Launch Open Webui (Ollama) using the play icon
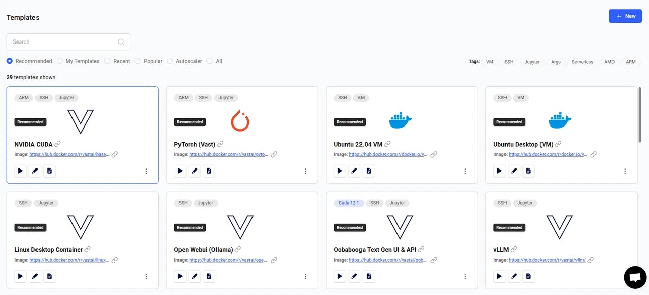649x295 pixels. pyautogui.click(x=180, y=276)
